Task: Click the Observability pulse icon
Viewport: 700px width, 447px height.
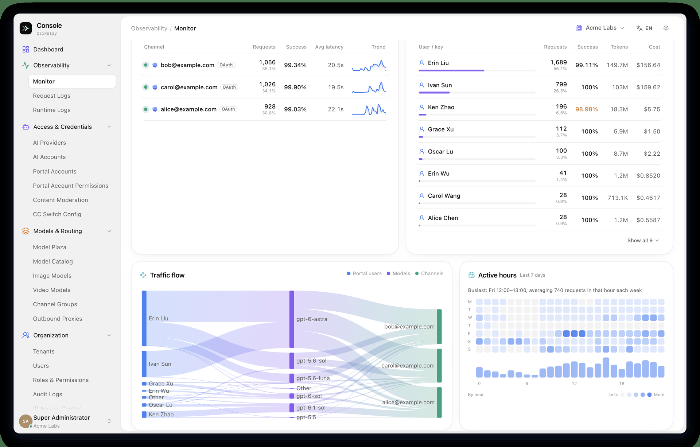Action: (x=26, y=65)
